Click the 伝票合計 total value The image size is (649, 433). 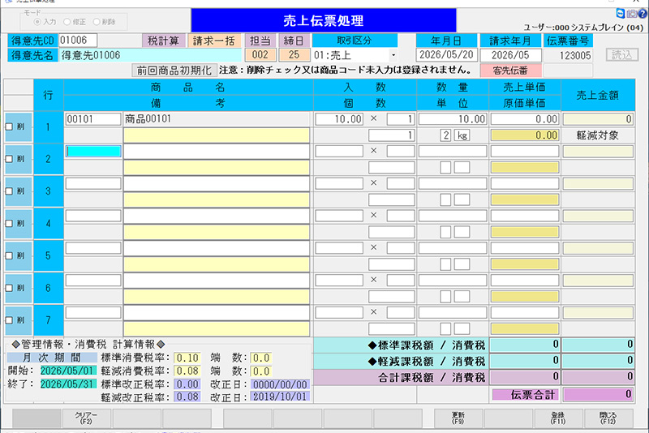[x=598, y=394]
